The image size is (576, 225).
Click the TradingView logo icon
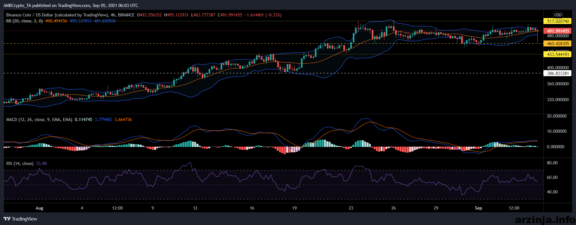point(7,219)
